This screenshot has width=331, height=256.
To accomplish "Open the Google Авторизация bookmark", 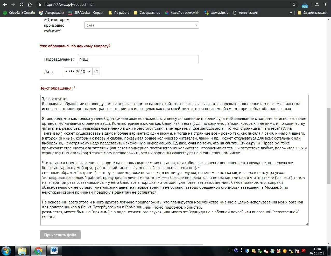I will [51, 12].
